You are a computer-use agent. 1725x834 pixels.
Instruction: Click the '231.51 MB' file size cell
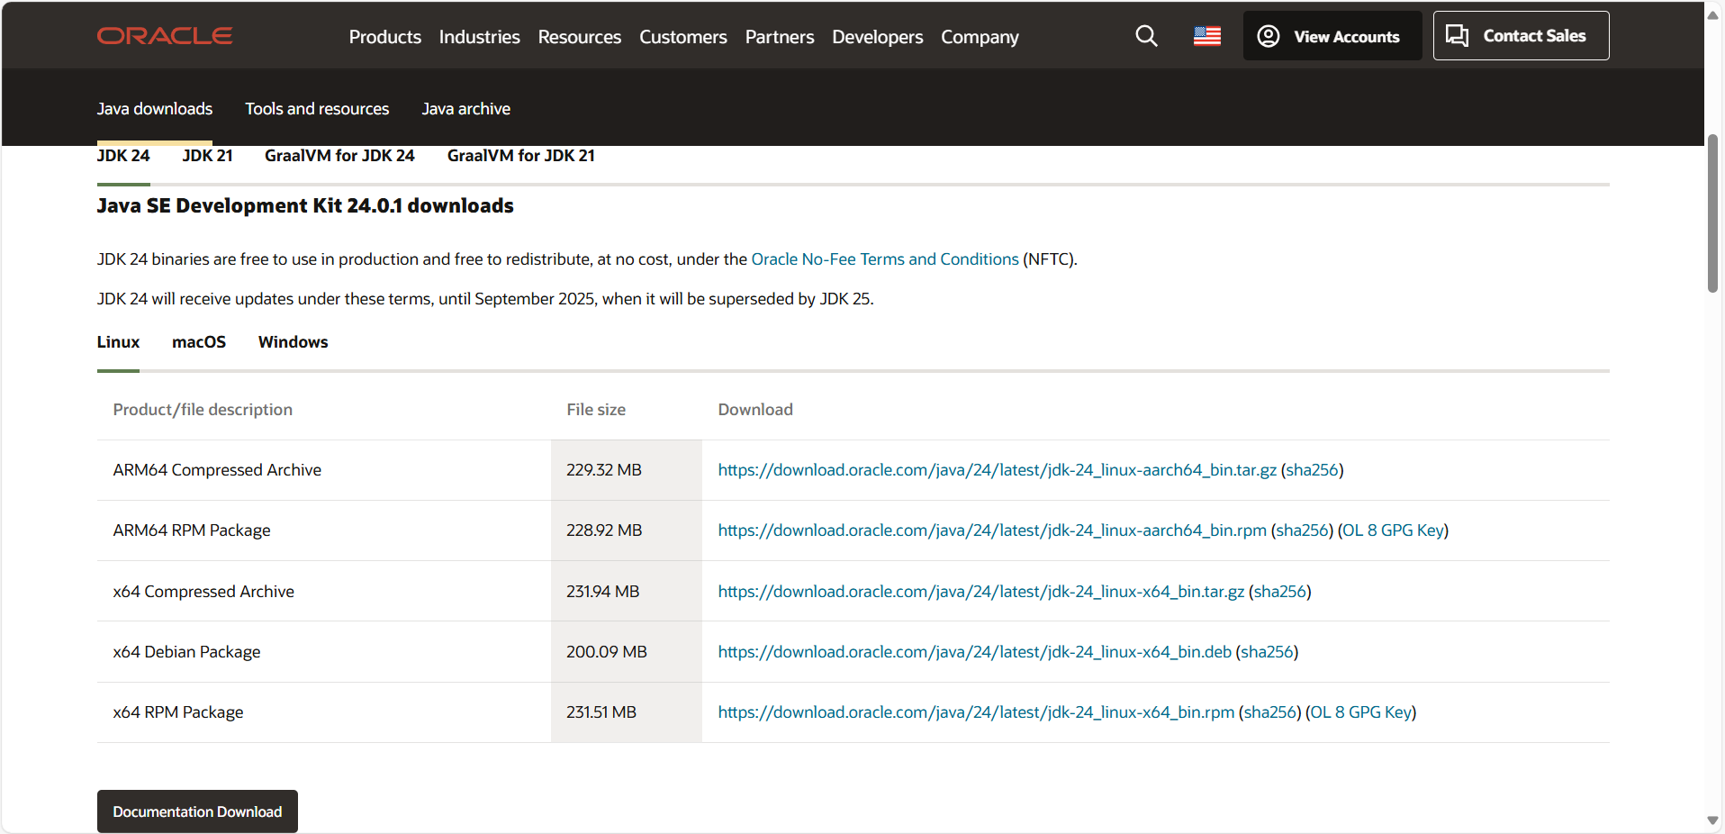[x=627, y=712]
